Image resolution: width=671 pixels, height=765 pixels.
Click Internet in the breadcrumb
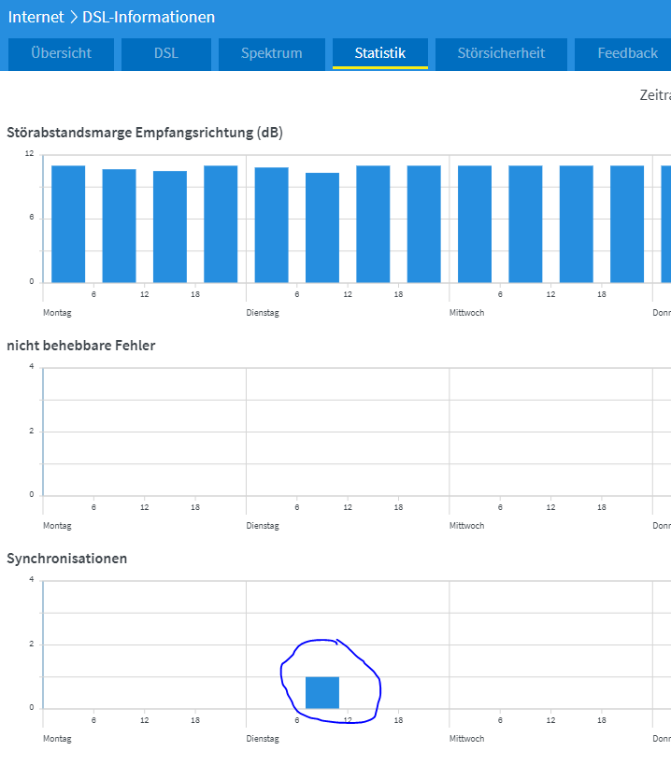tap(36, 17)
